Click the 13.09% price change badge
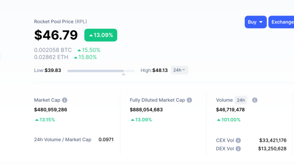Viewport: 294px width, 165px height. click(101, 35)
